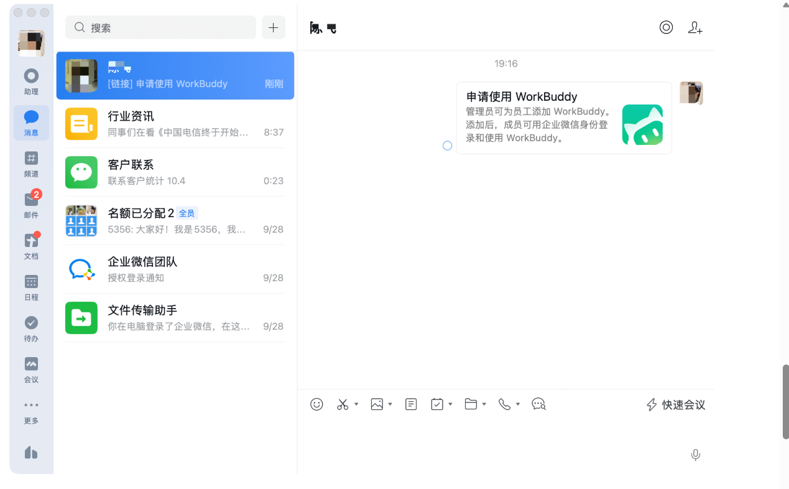Open the emoji picker in chat toolbar

[316, 404]
